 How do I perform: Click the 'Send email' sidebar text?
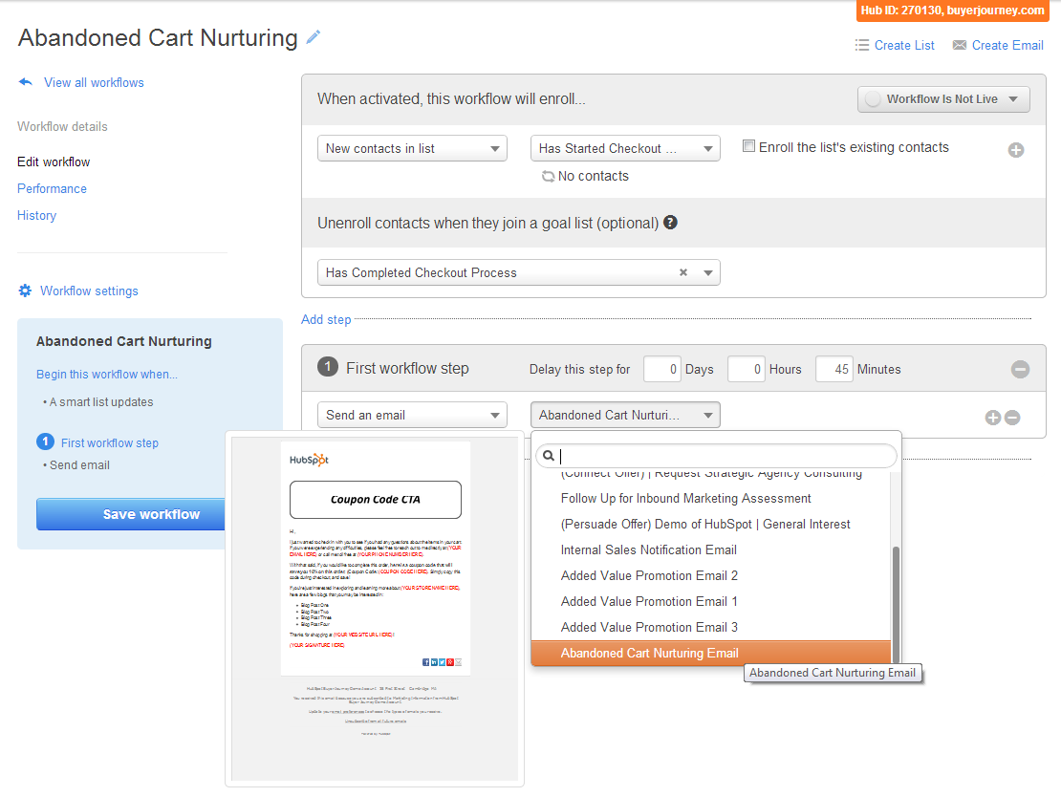(80, 464)
